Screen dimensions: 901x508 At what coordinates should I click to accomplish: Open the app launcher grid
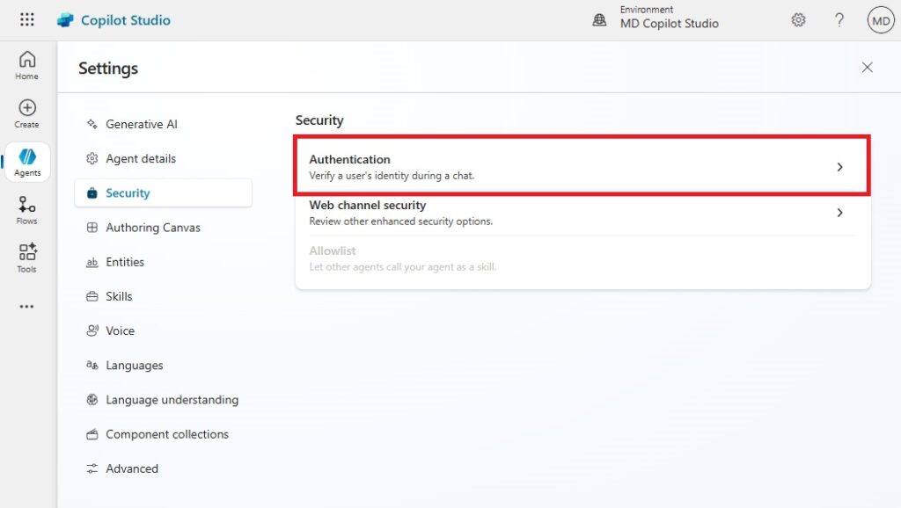tap(27, 20)
